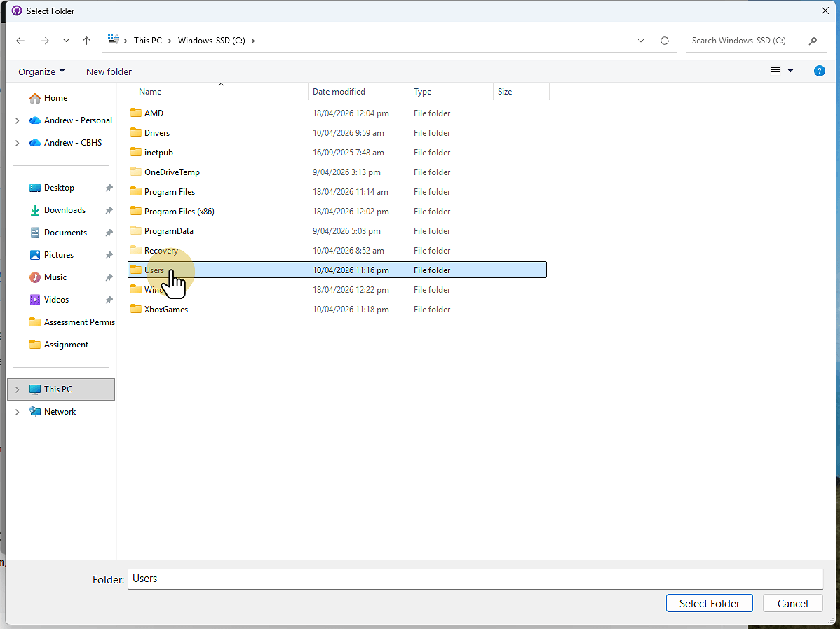
Task: Expand the This PC tree node
Action: (x=18, y=389)
